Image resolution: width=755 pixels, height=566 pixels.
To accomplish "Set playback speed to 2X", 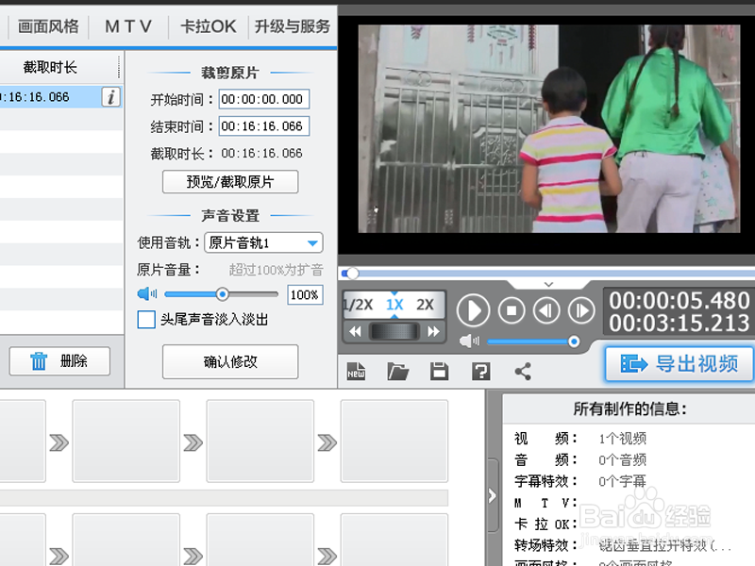I will tap(426, 305).
